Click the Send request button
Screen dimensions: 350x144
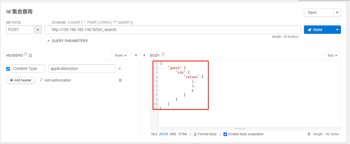click(319, 30)
